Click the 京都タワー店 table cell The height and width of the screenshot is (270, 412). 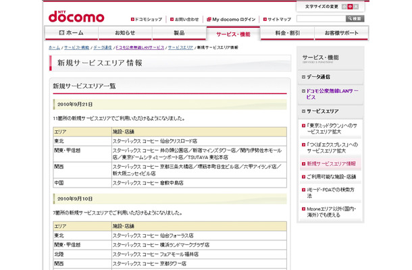click(x=199, y=264)
